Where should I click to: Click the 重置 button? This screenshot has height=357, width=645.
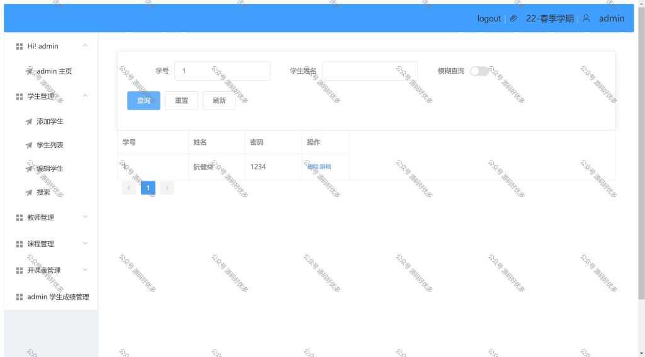click(x=181, y=101)
